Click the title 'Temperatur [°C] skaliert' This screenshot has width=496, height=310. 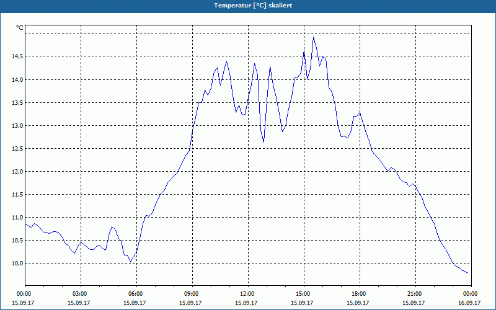coord(253,6)
